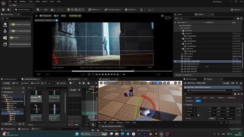Click the search icon beside Collections

coord(23,124)
